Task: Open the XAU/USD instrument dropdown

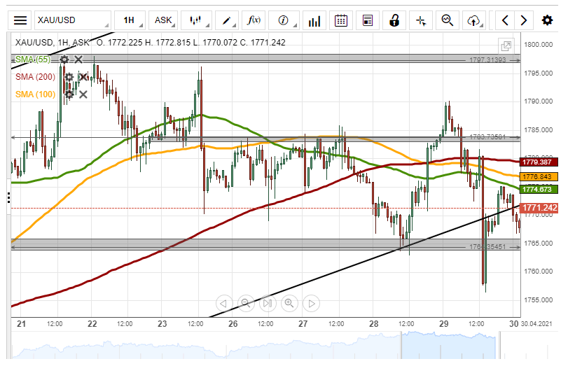Action: [x=71, y=20]
